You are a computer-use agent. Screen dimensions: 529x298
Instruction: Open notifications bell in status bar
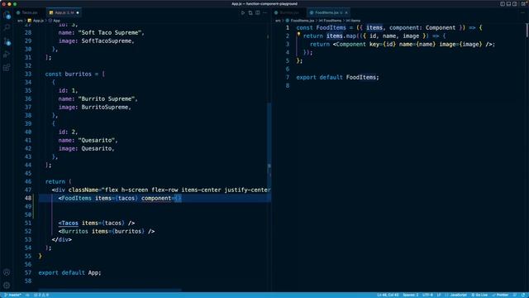[x=523, y=295]
